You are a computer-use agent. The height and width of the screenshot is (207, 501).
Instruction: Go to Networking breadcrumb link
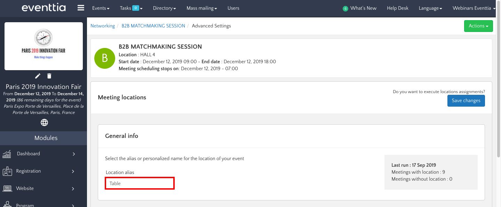tap(103, 26)
